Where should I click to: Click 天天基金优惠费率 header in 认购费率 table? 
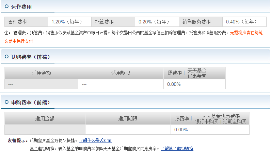(197, 73)
